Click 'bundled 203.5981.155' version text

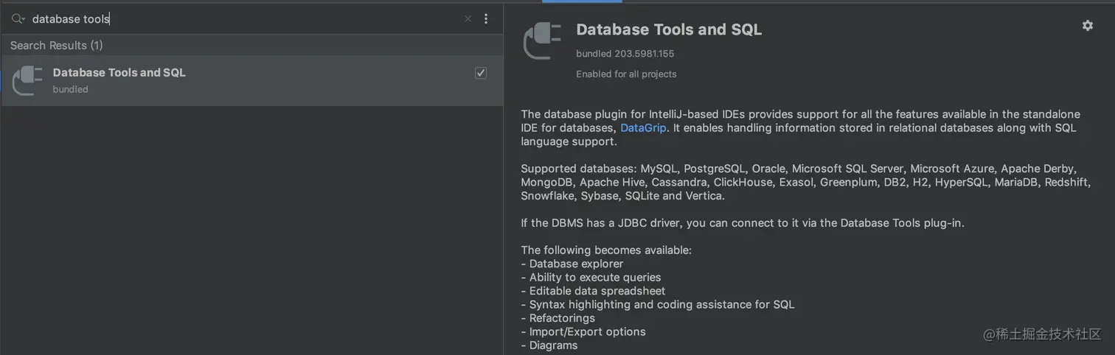[x=625, y=54]
